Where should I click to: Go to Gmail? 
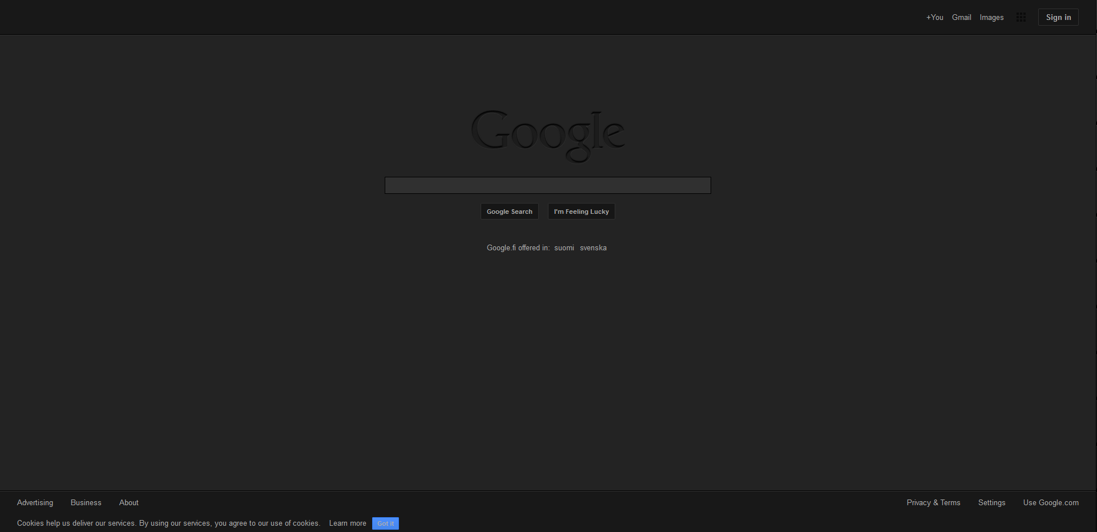[x=961, y=18]
